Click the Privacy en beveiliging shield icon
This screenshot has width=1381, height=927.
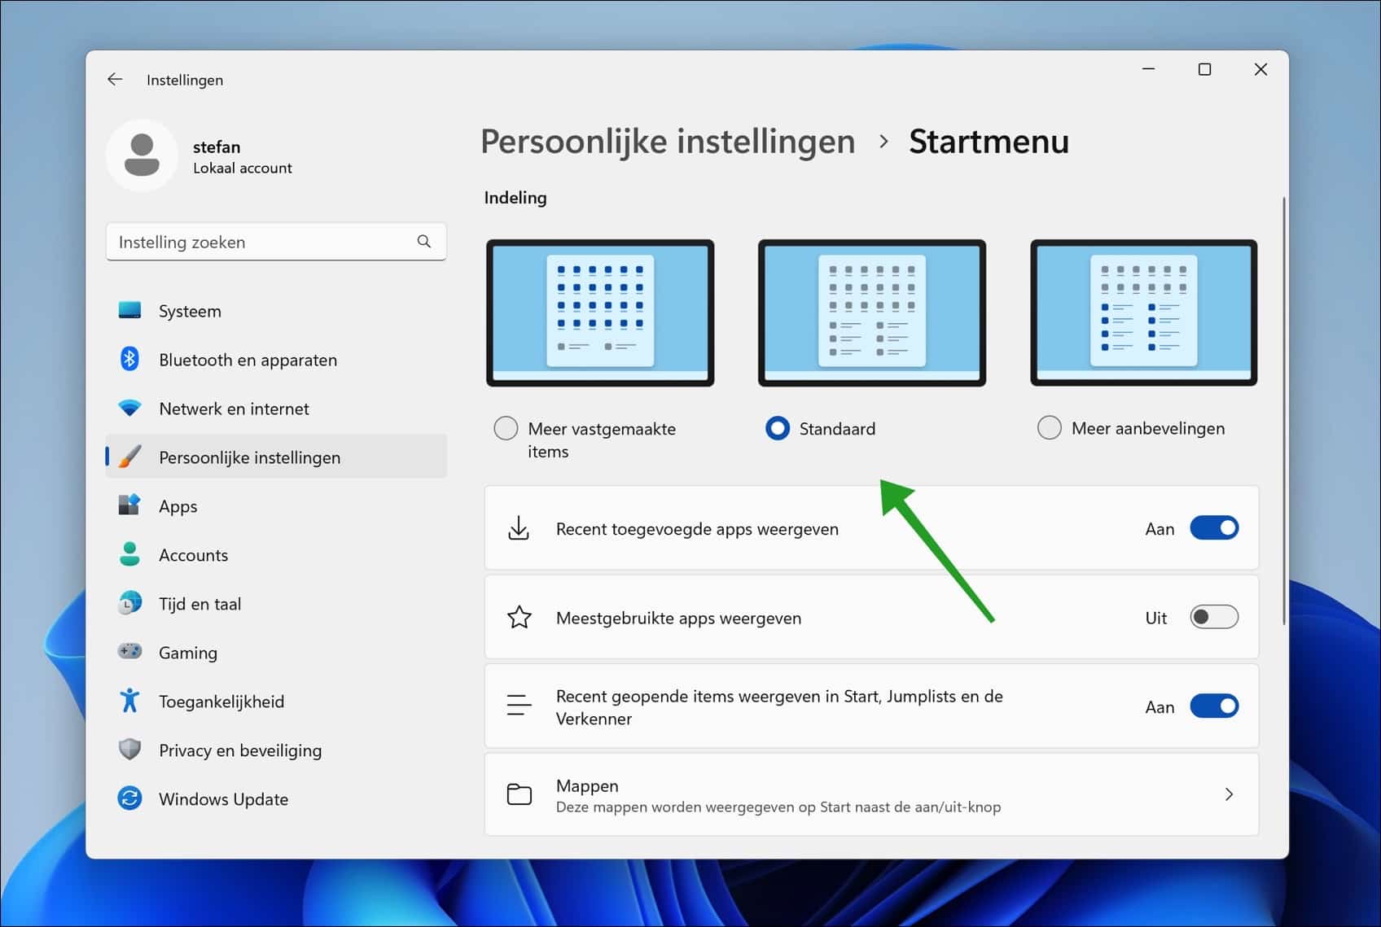pyautogui.click(x=130, y=750)
